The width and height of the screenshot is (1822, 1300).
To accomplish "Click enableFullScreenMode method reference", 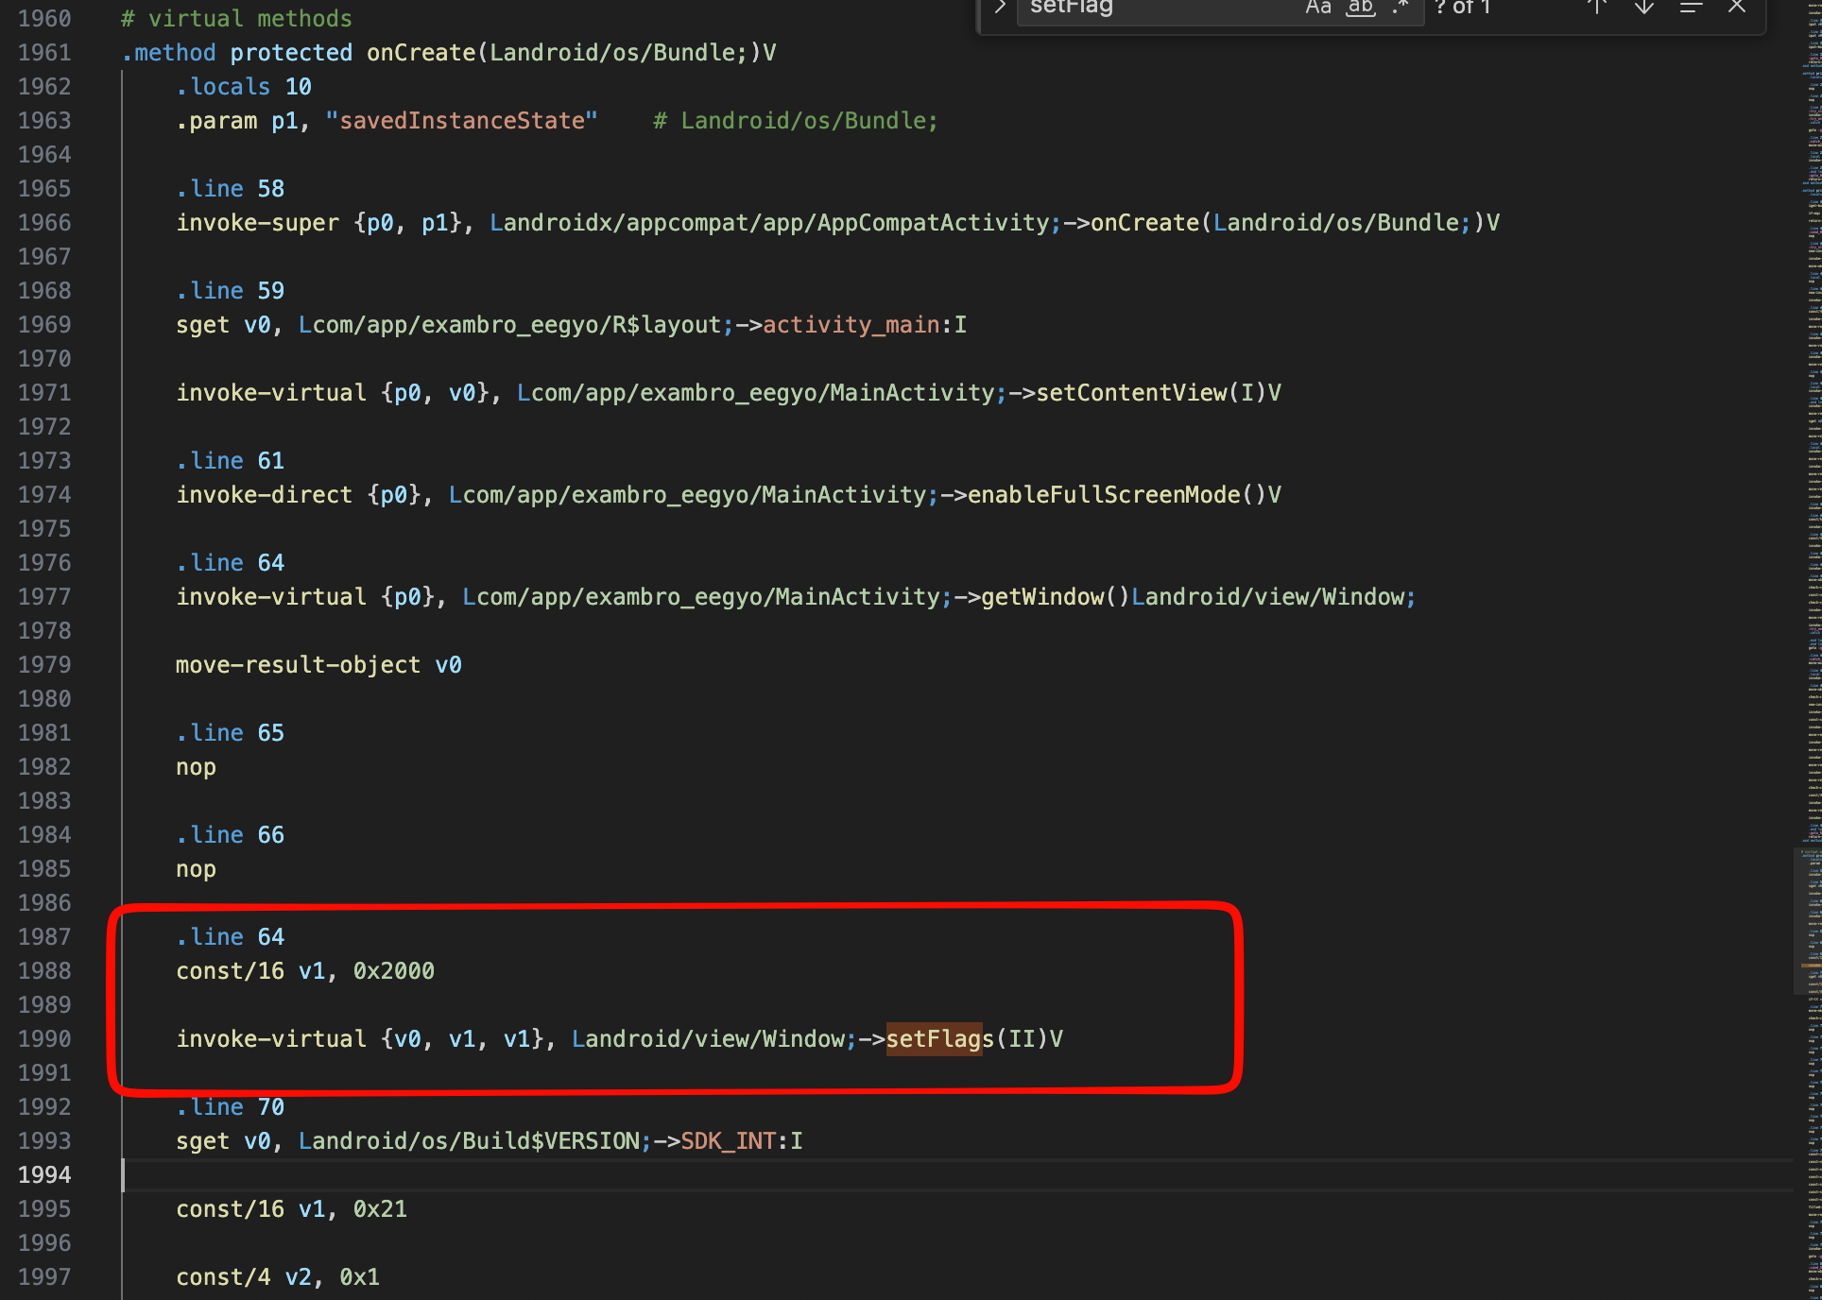I will 1103,495.
